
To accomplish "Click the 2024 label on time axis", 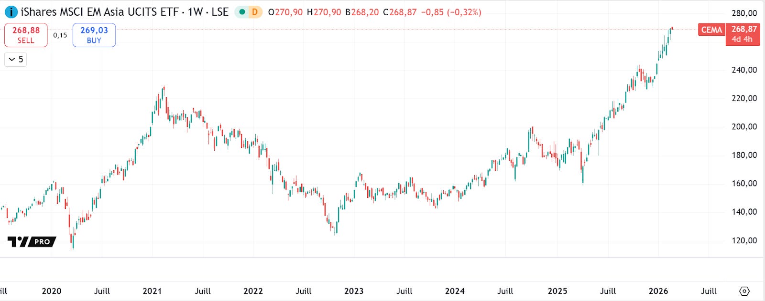I will click(455, 291).
